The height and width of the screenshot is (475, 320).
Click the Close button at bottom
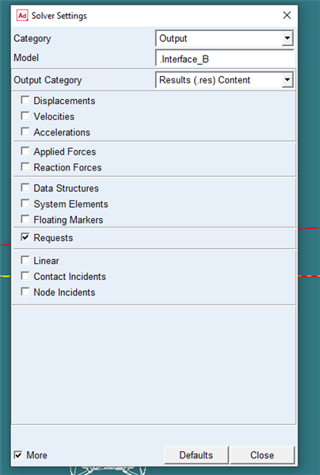pos(262,455)
